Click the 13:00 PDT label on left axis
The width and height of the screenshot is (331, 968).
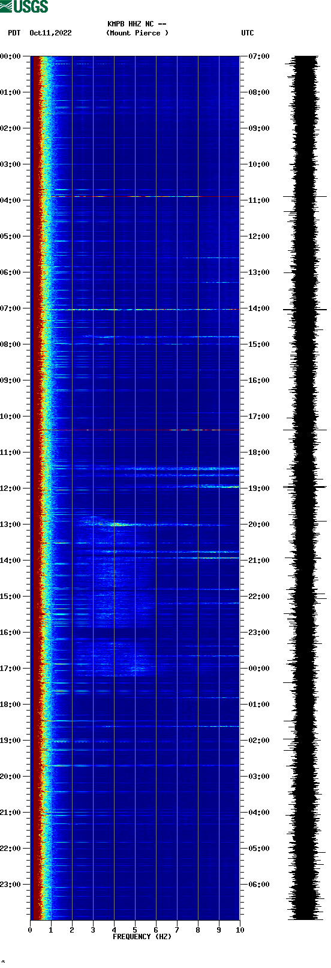[x=10, y=525]
